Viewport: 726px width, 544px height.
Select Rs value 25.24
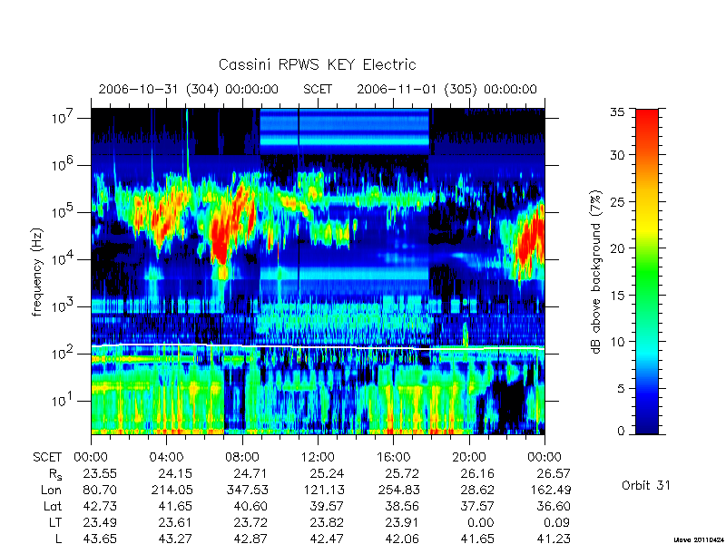327,473
